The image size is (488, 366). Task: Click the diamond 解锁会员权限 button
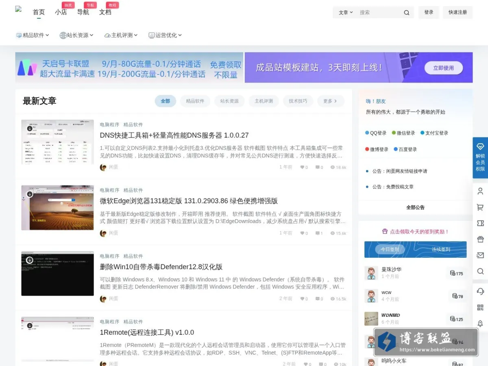pyautogui.click(x=480, y=158)
